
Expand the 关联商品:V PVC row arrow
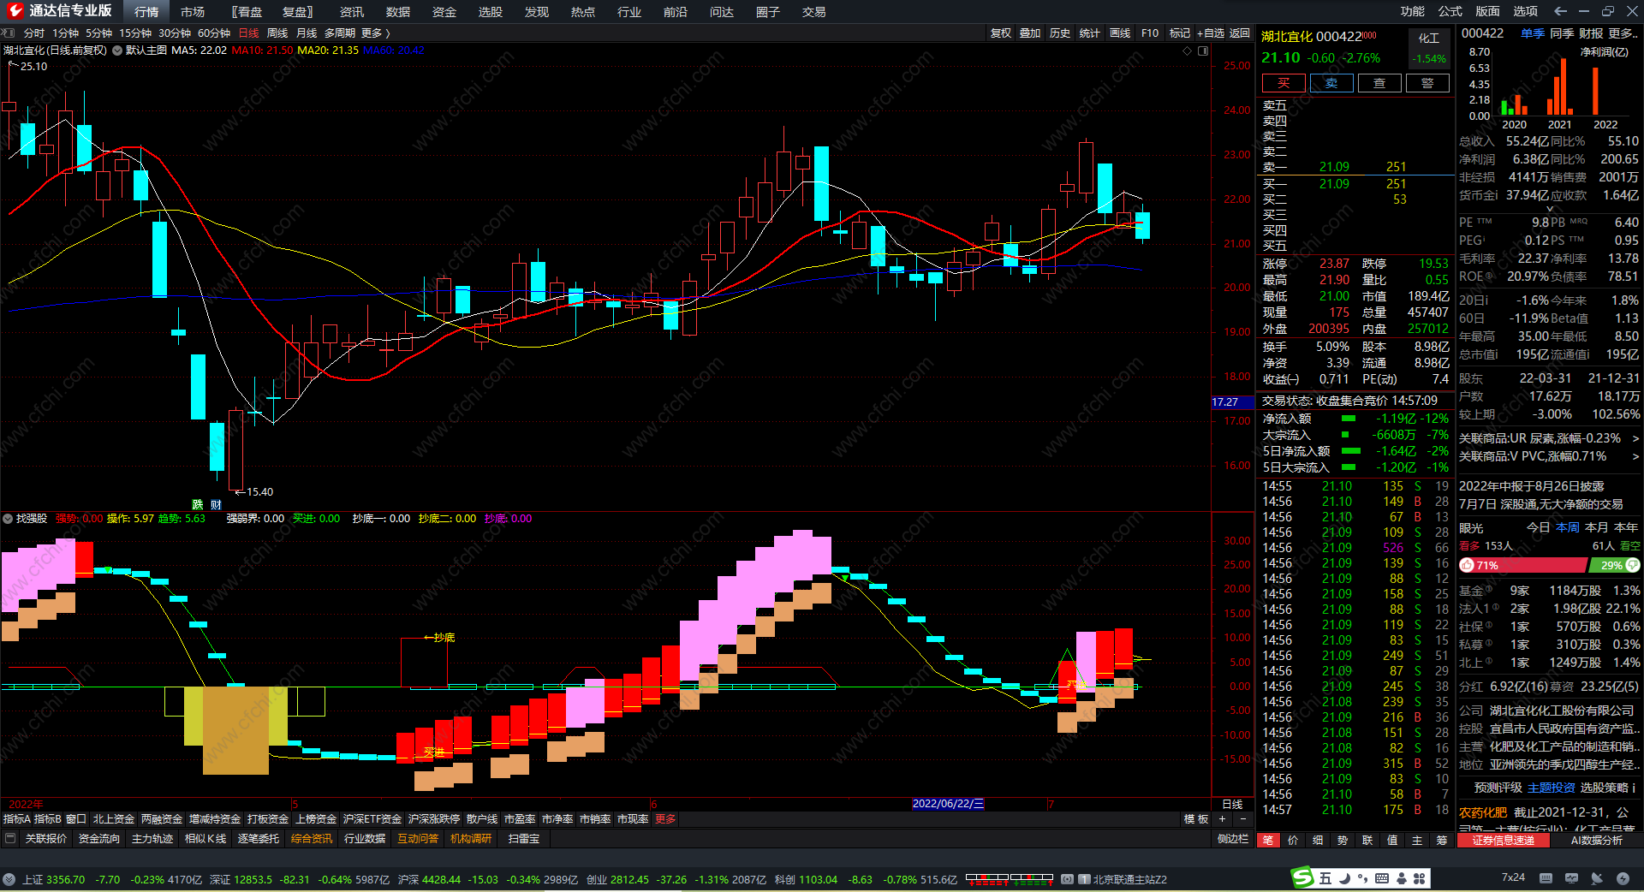click(1635, 456)
